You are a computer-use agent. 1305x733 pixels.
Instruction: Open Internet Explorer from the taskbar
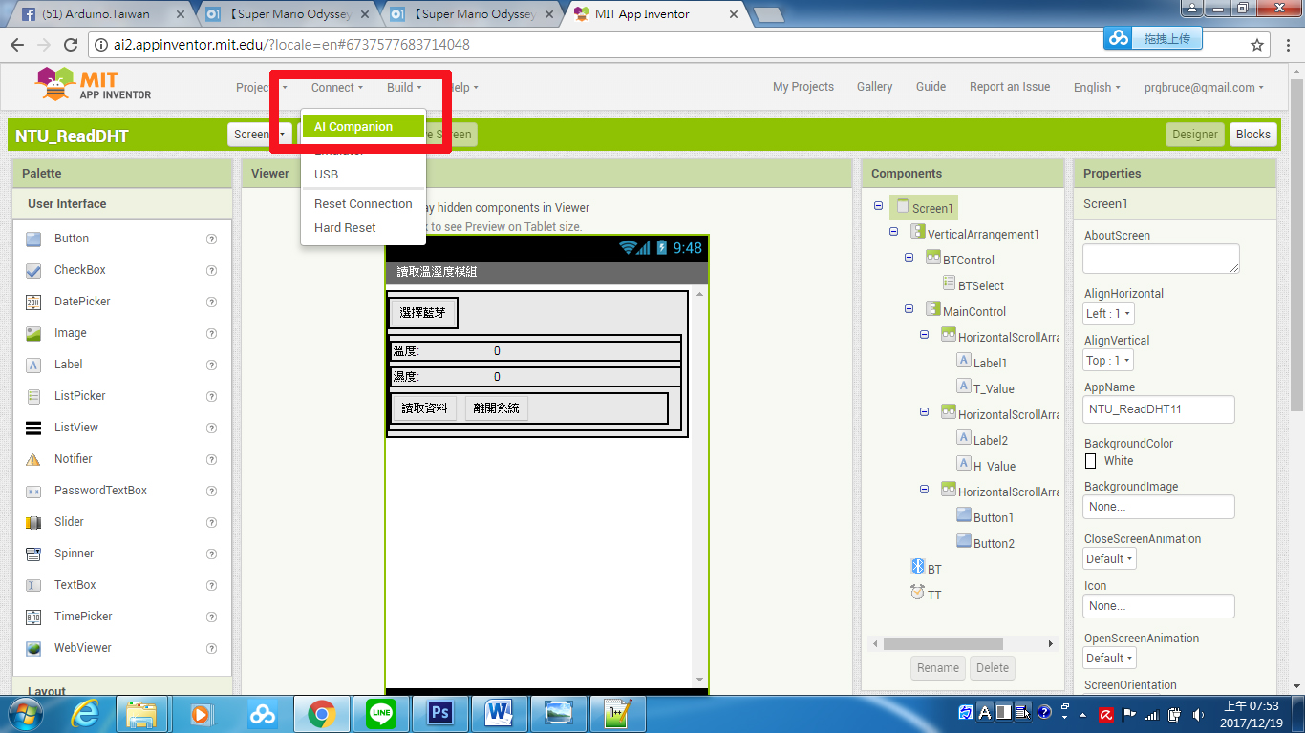coord(86,714)
